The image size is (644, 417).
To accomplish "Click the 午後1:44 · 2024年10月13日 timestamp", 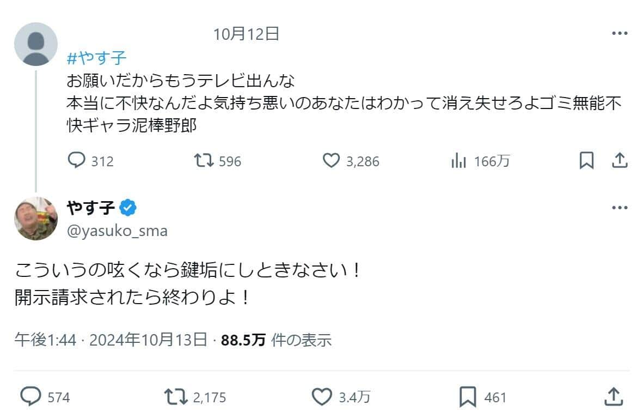I will [111, 341].
